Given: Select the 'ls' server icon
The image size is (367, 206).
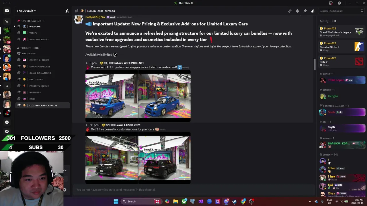Looking at the screenshot, I should 7,85.
